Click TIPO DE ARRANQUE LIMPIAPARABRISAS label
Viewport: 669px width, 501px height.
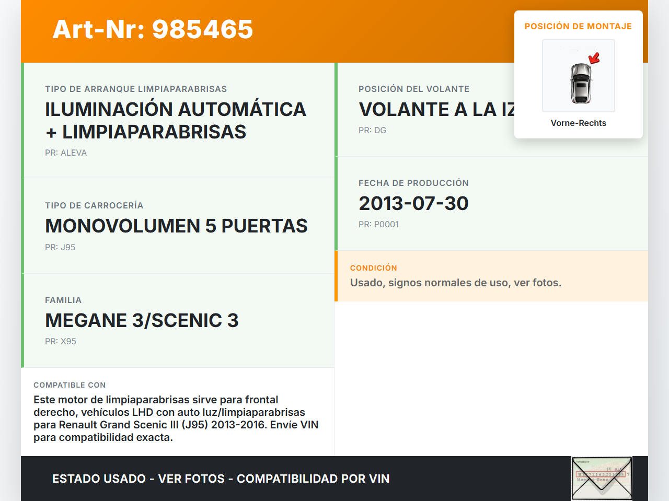coord(136,89)
